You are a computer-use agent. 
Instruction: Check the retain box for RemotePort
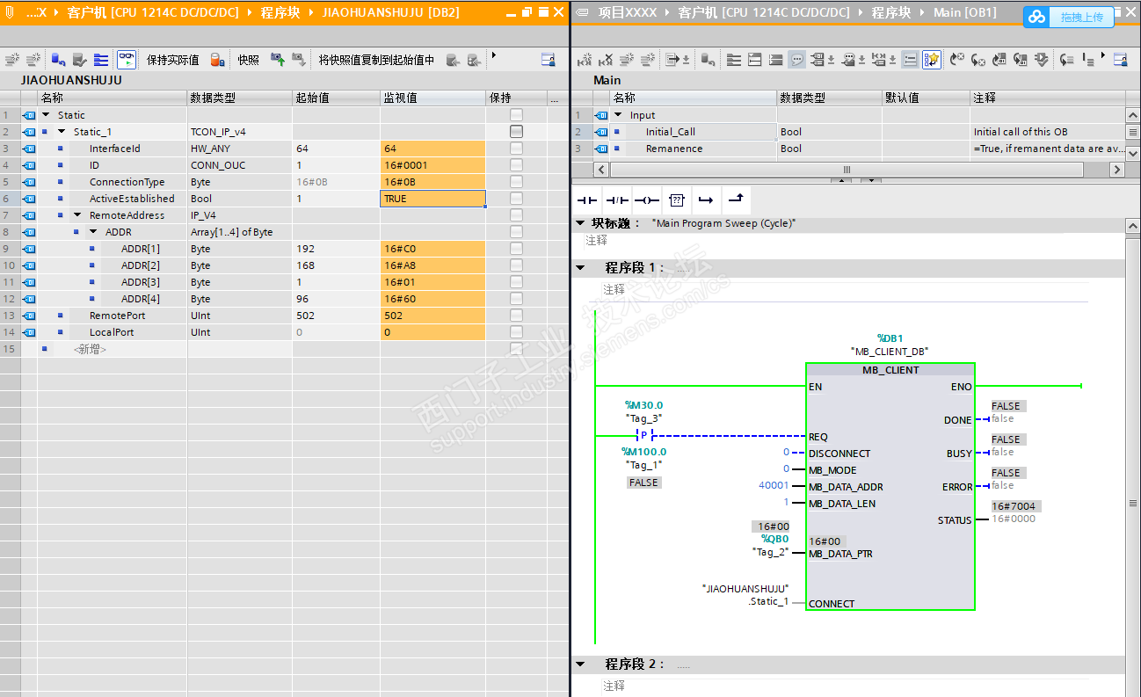(x=516, y=316)
